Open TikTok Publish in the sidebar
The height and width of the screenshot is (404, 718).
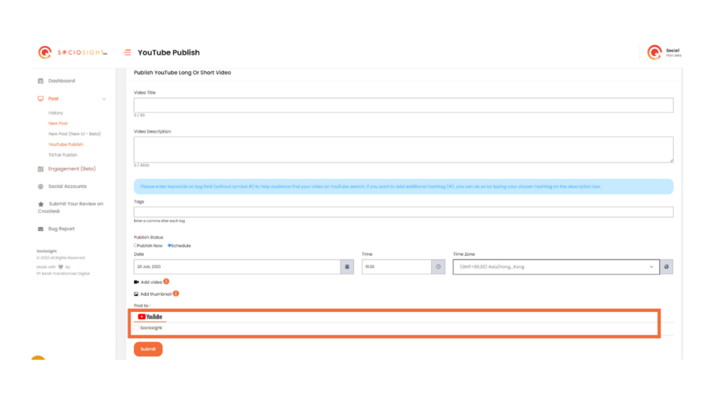(x=63, y=155)
